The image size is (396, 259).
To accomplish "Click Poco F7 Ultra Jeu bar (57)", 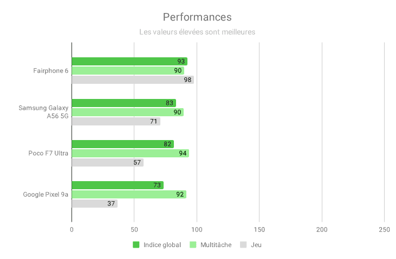I will point(107,162).
